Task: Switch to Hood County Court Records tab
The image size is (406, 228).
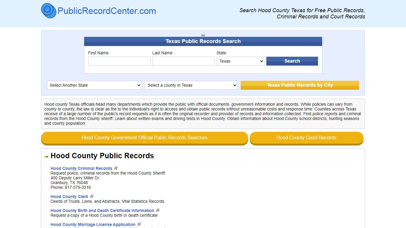Action: point(306,138)
